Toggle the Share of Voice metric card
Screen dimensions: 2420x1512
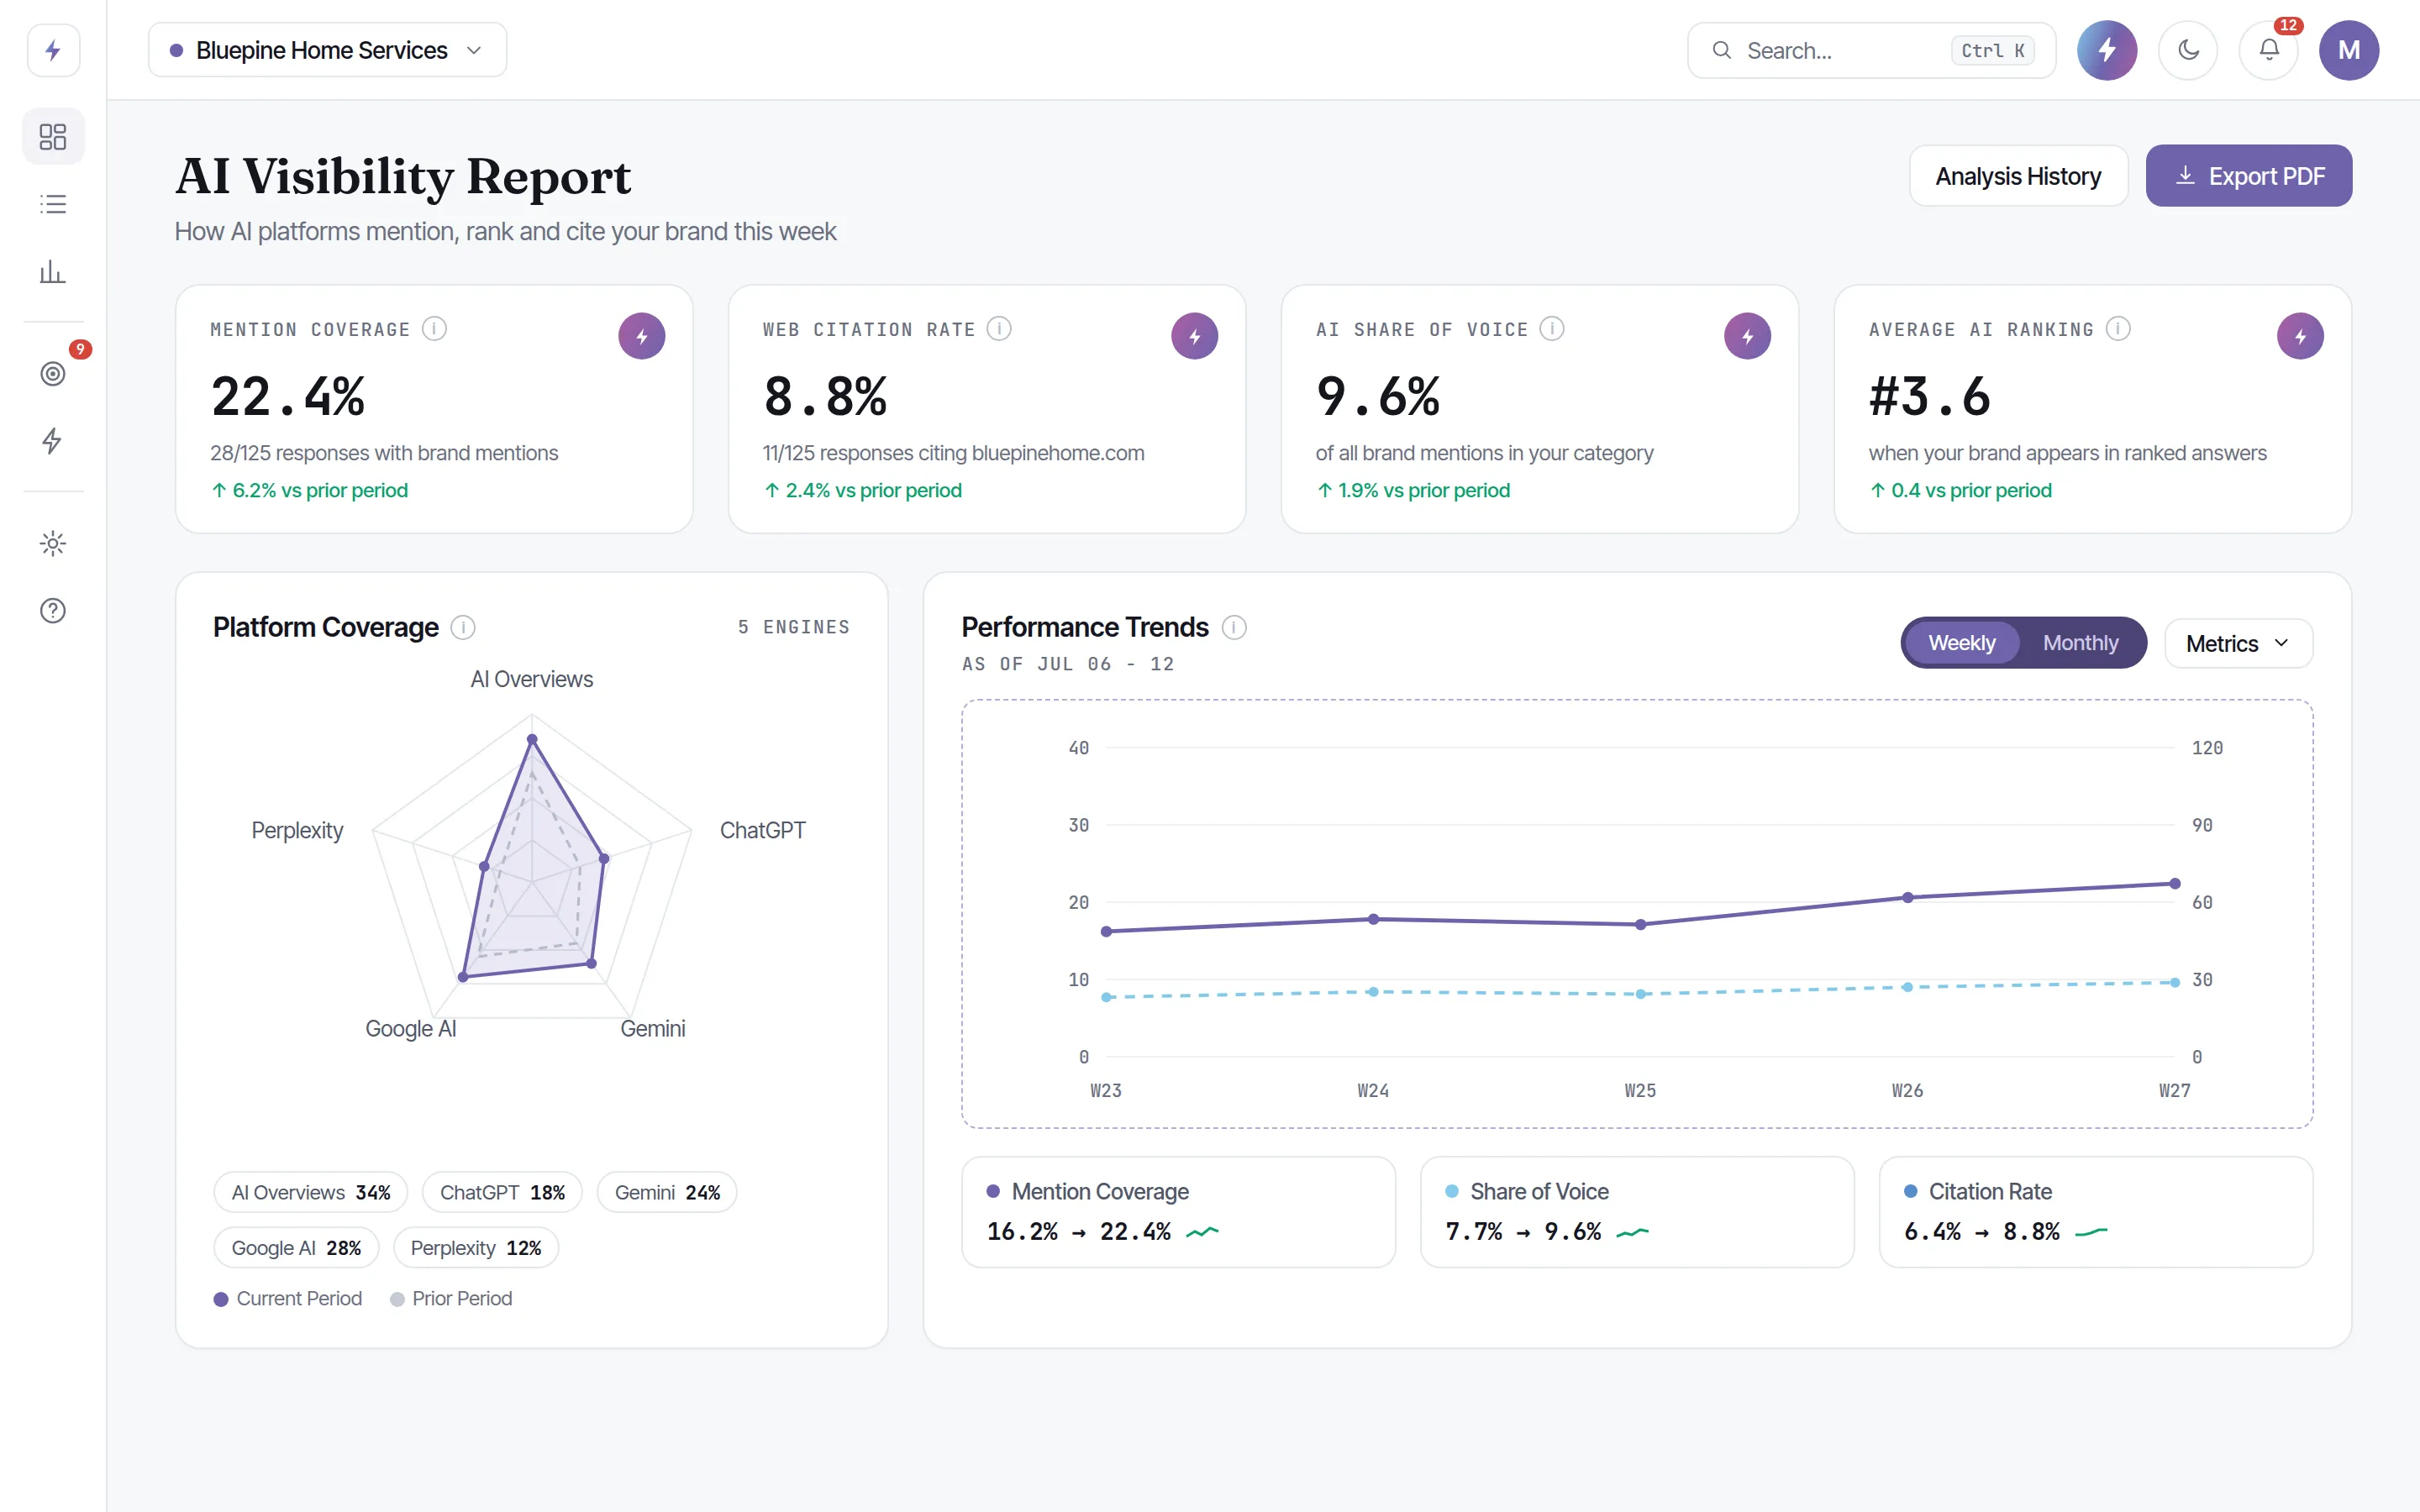coord(1637,1212)
